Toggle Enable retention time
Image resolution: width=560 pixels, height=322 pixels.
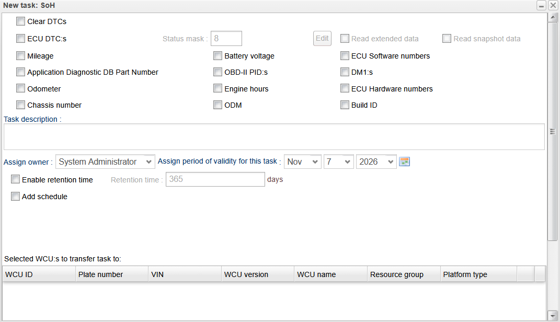(x=15, y=180)
